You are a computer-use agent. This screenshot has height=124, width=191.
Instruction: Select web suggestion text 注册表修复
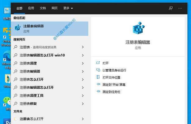(x=28, y=104)
